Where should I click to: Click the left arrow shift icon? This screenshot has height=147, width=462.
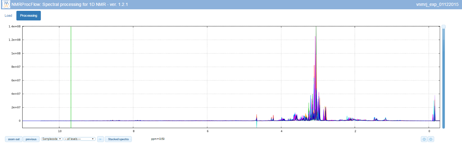tap(424, 139)
